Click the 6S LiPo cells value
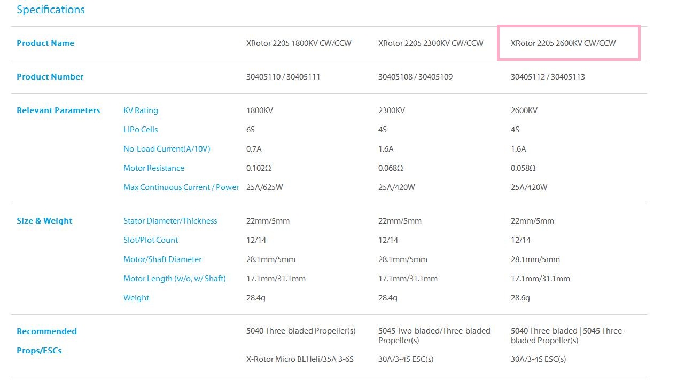This screenshot has width=677, height=380. (251, 130)
